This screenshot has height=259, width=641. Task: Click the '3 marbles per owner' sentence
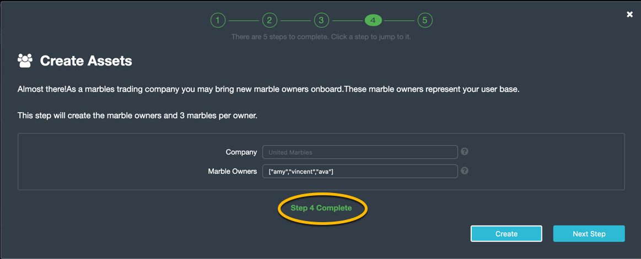(137, 116)
